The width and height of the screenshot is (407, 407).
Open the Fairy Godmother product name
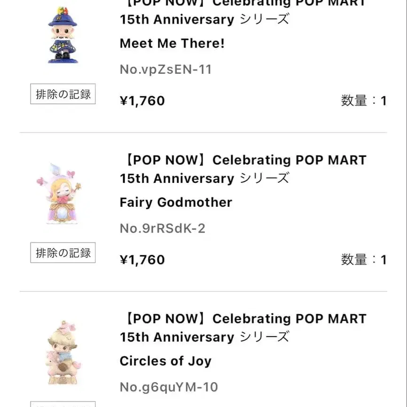[x=176, y=203]
